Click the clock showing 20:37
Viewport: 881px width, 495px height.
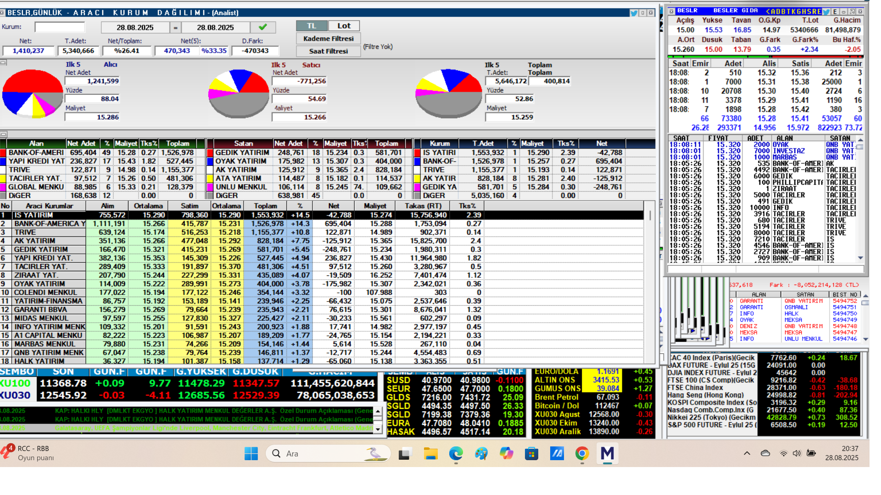click(849, 449)
